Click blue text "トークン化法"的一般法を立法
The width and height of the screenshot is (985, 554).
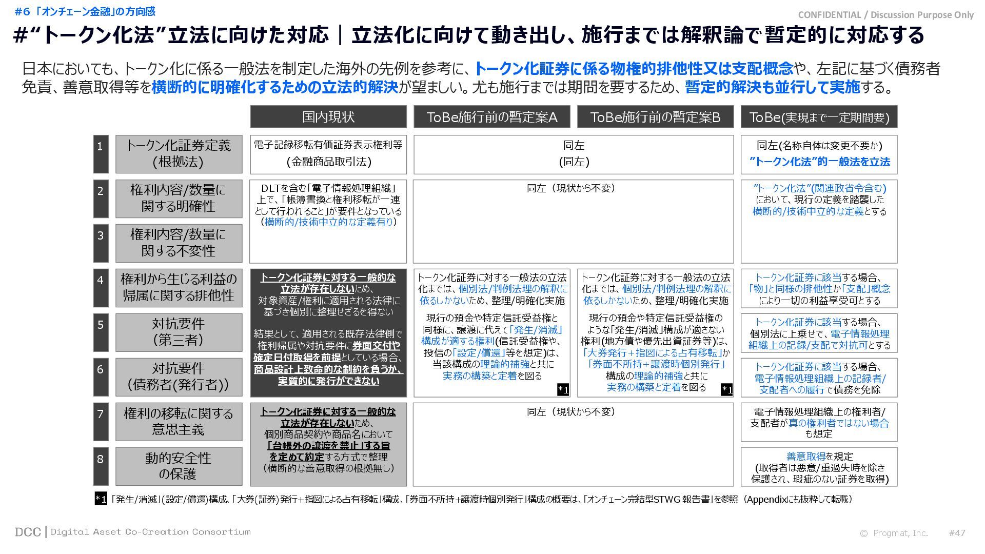click(x=819, y=162)
